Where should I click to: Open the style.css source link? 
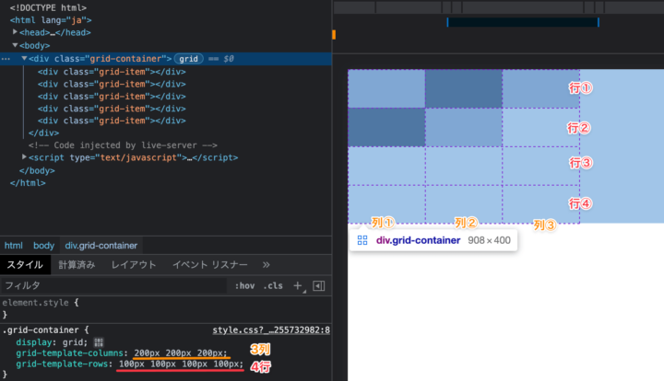[271, 329]
